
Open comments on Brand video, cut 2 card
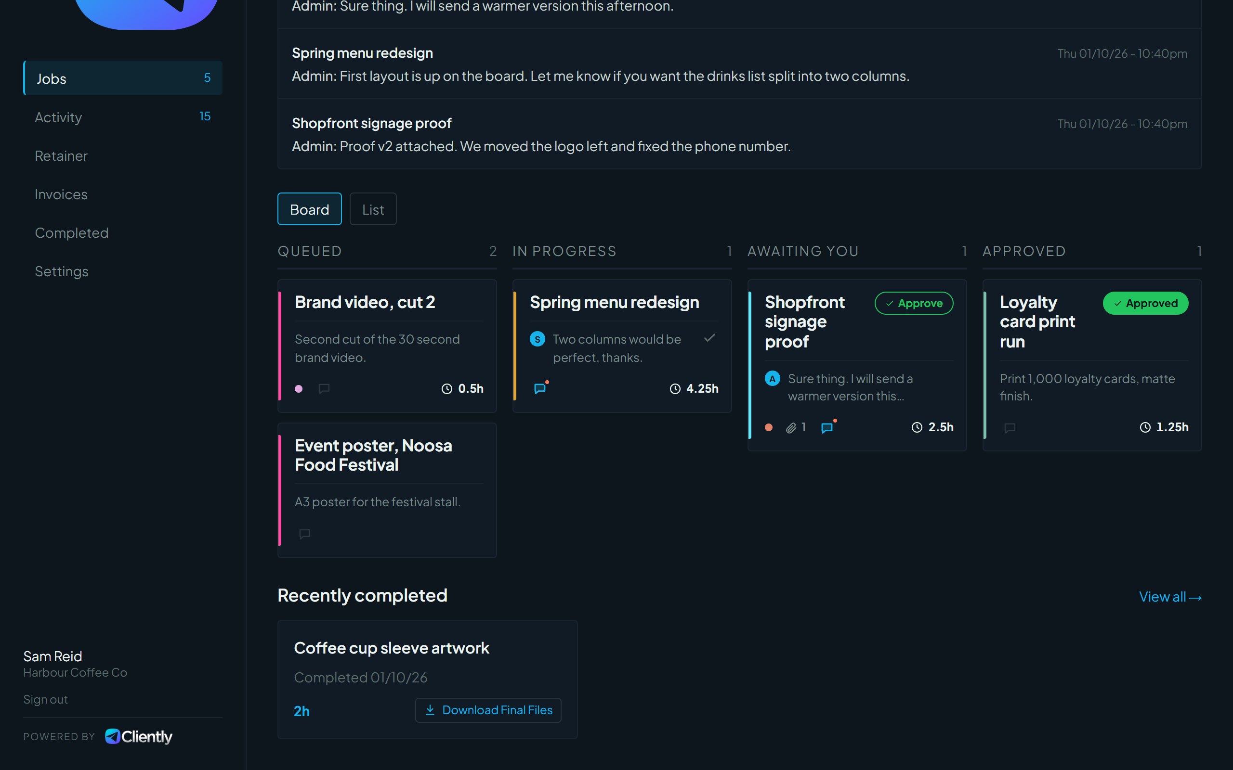click(x=324, y=389)
